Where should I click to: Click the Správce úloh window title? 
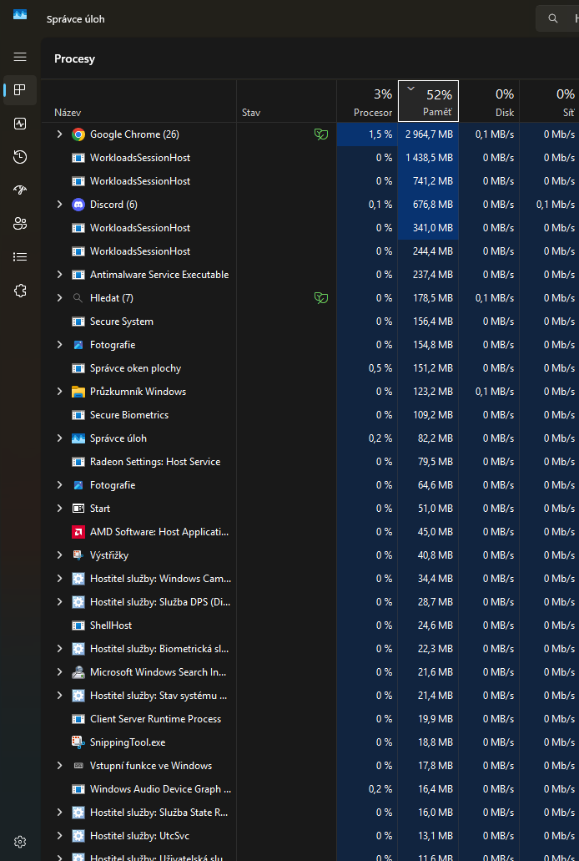pos(76,19)
